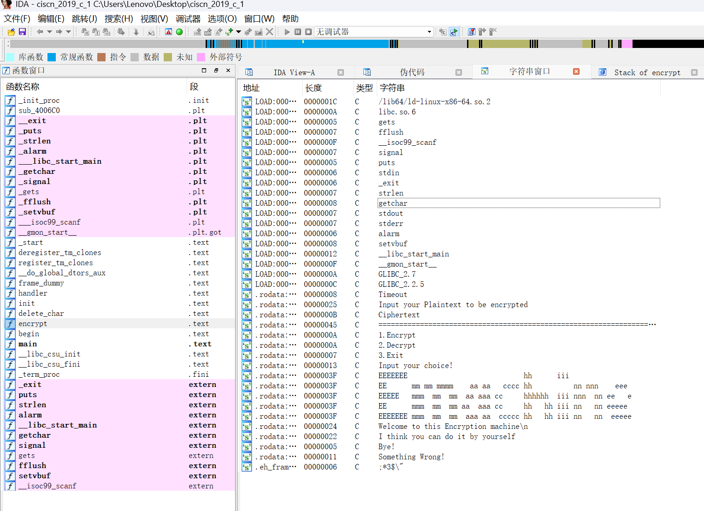Expand the dropdown arrow next to green plus icon
Viewport: 704px width, 511px height.
238,32
